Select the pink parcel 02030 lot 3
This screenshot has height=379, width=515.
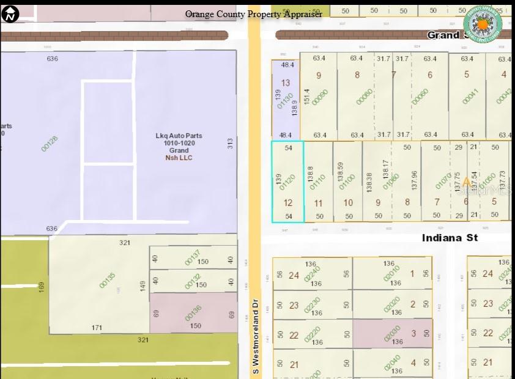click(x=392, y=334)
